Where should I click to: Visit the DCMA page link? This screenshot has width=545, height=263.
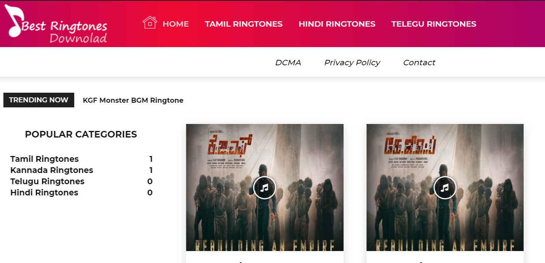tap(288, 63)
